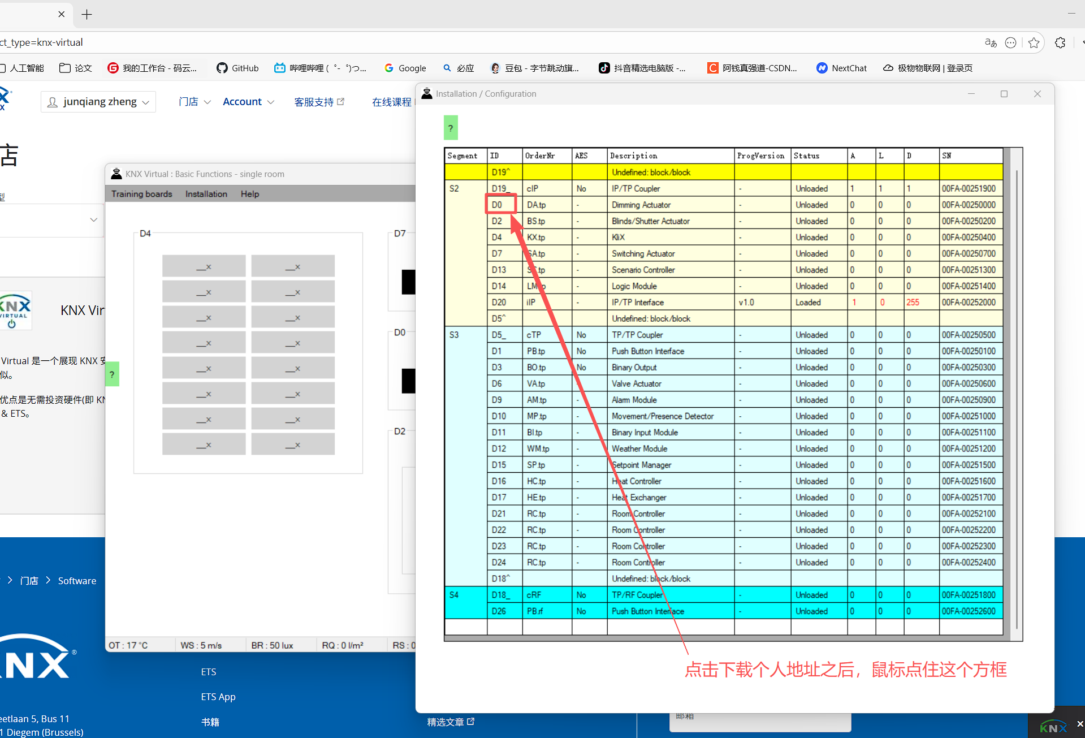The height and width of the screenshot is (738, 1085).
Task: Select the D2 Blinds/Shutter Actuator ID cell
Action: 504,221
